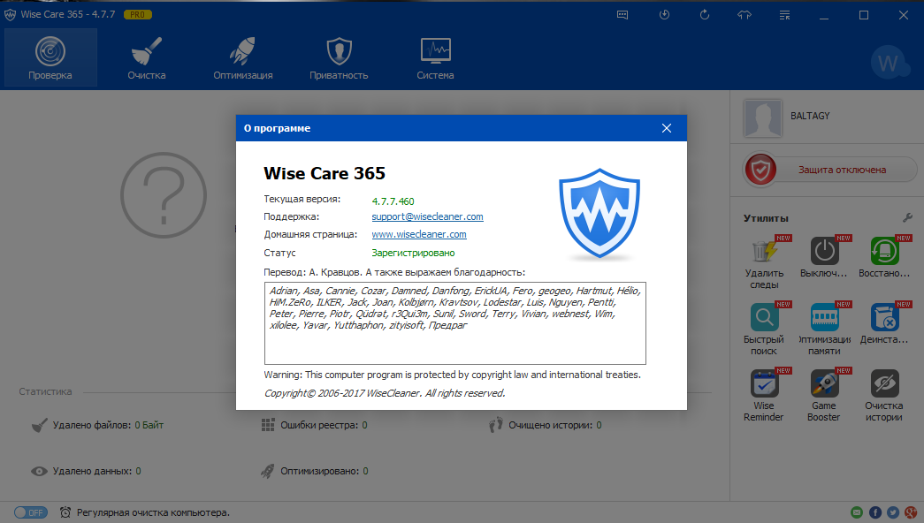The width and height of the screenshot is (924, 523).
Task: Click Очищено истории: 0 statistic
Action: 545,425
